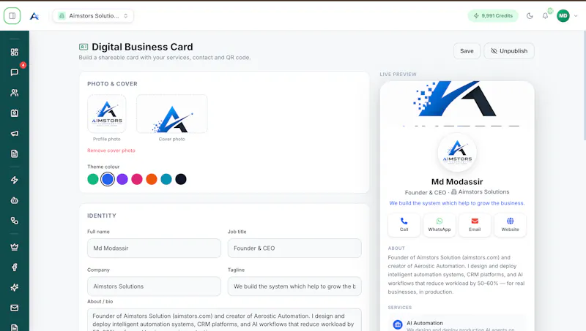Viewport: 586px width, 331px height.
Task: Select the orange theme colour
Action: 152,179
